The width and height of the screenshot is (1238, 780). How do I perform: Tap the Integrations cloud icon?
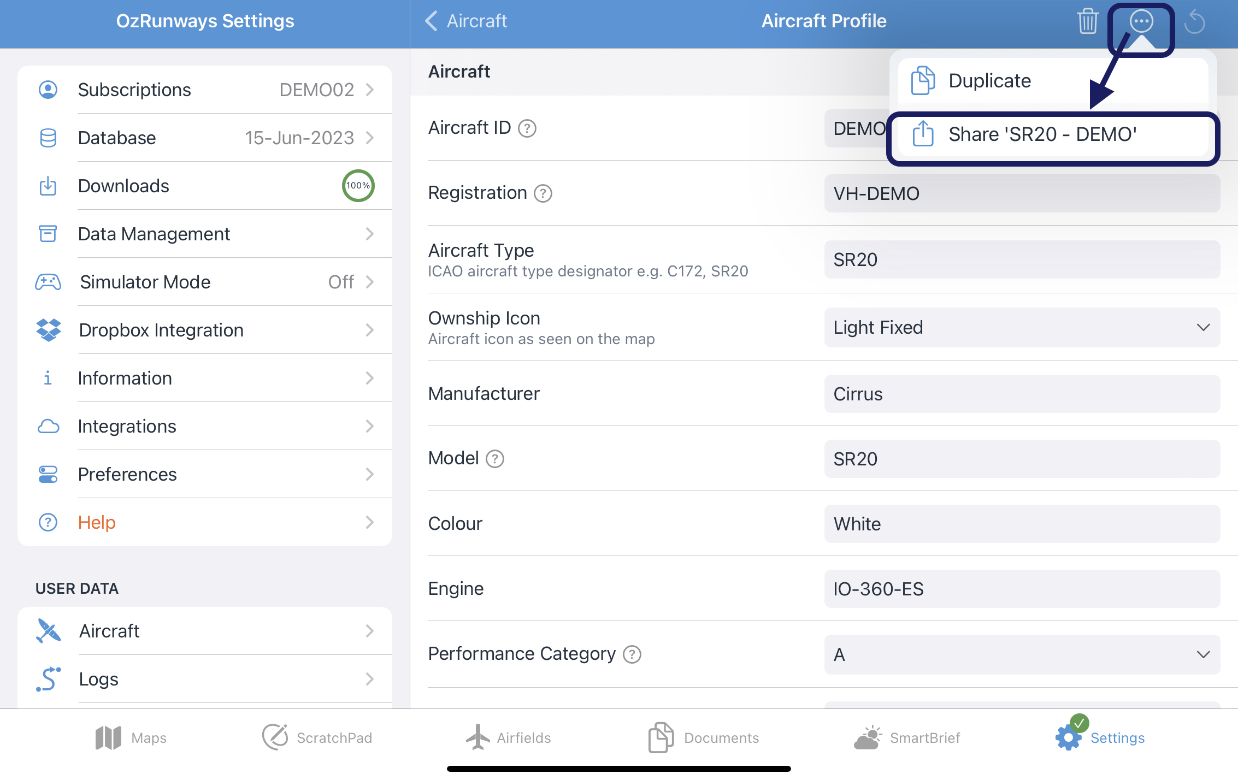(48, 426)
